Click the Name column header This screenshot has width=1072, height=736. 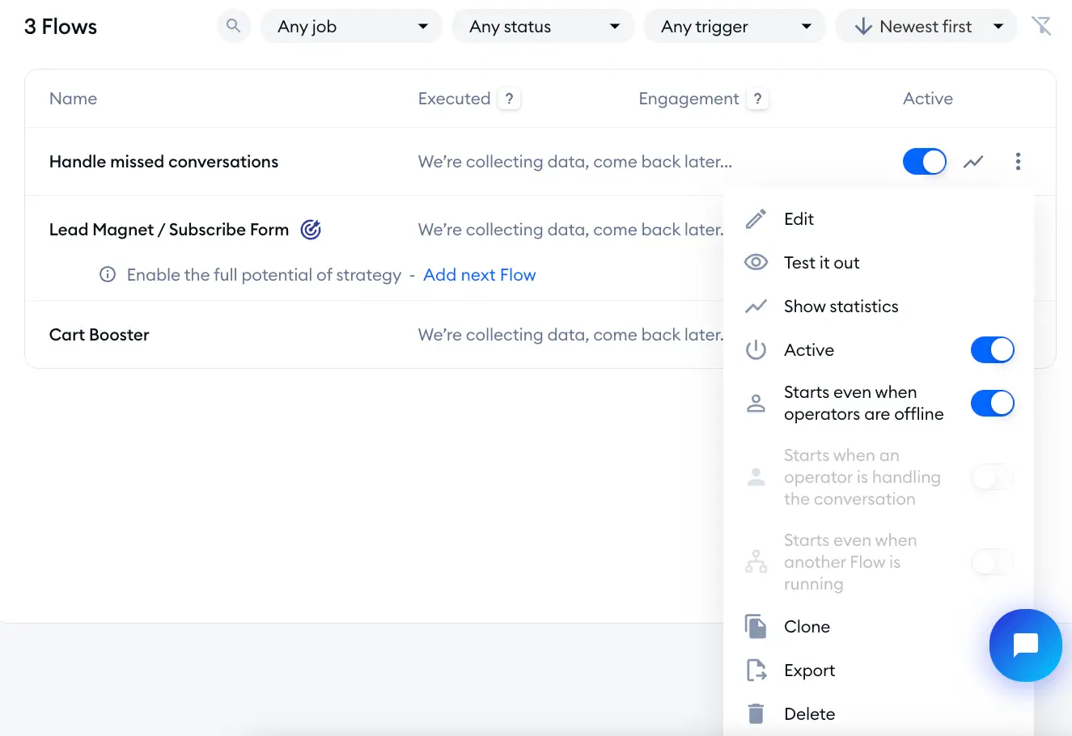point(73,99)
